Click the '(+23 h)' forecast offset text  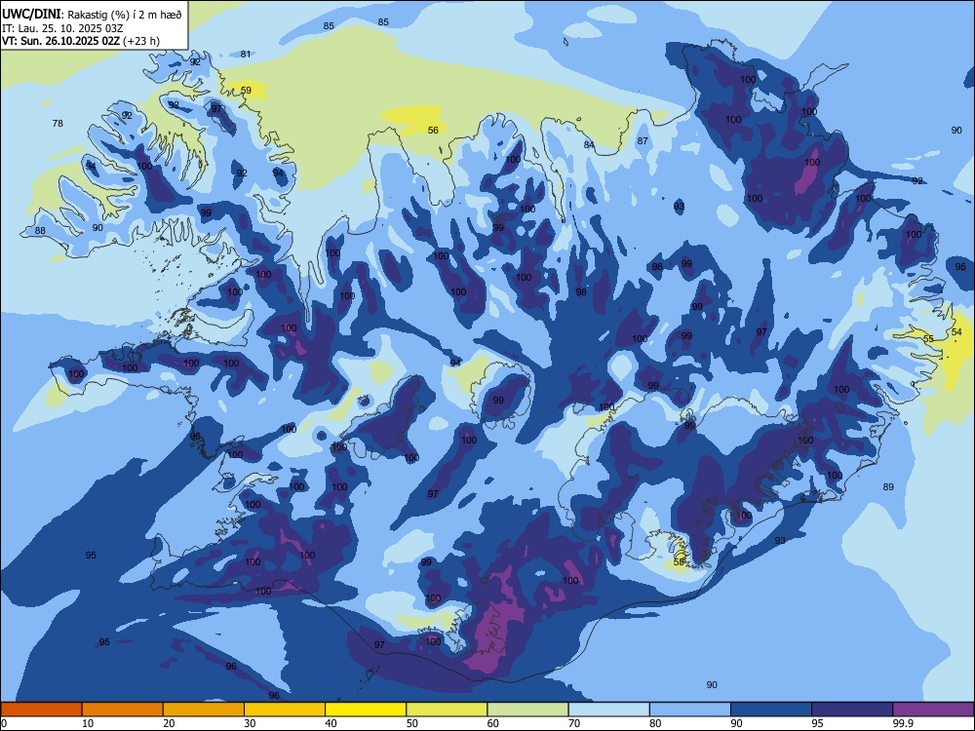coord(141,41)
